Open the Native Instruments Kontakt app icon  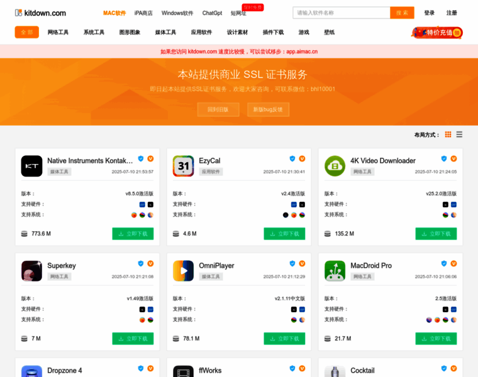point(31,166)
